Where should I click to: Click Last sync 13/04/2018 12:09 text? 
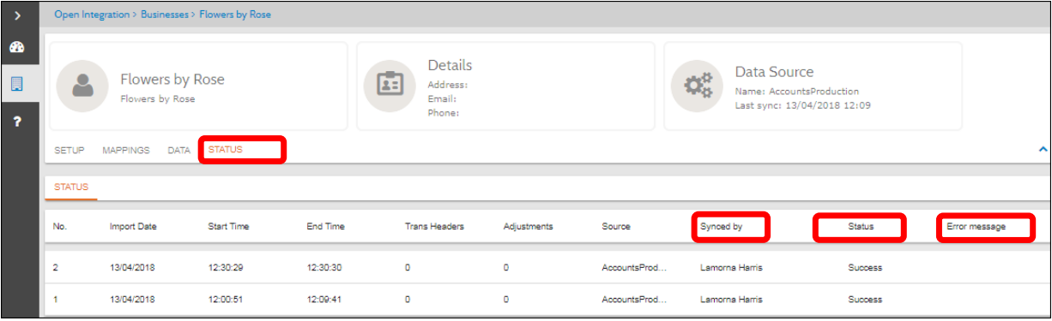tap(803, 105)
